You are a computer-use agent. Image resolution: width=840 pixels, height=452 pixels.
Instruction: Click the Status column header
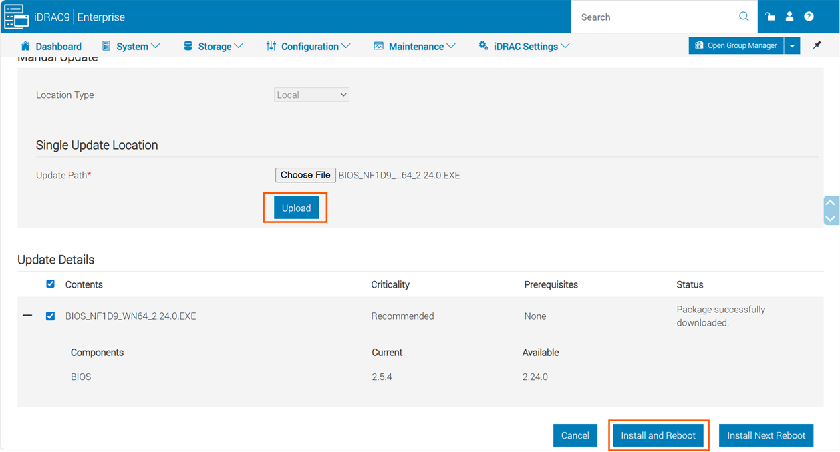pos(690,284)
